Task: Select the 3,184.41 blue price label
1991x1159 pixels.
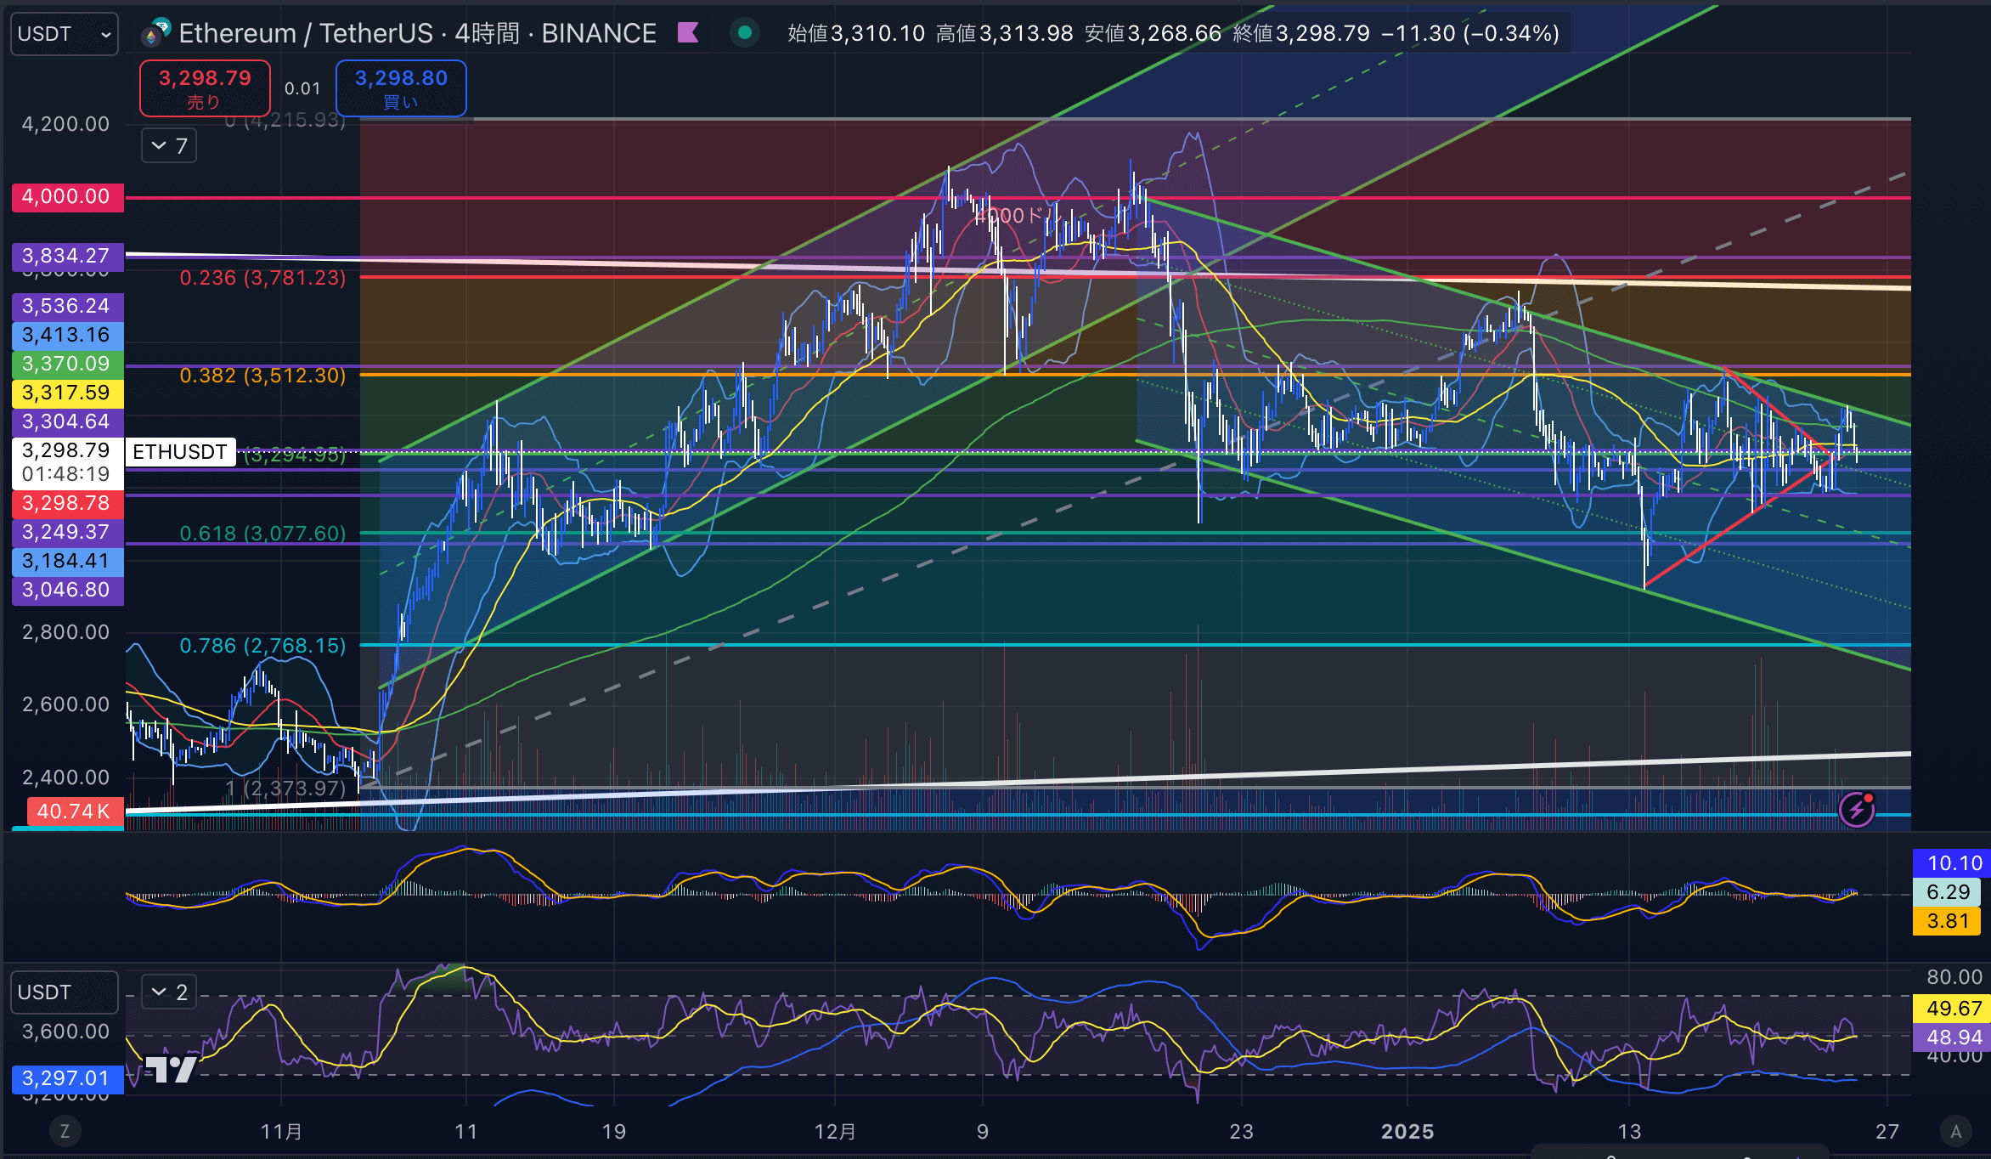Action: [68, 561]
